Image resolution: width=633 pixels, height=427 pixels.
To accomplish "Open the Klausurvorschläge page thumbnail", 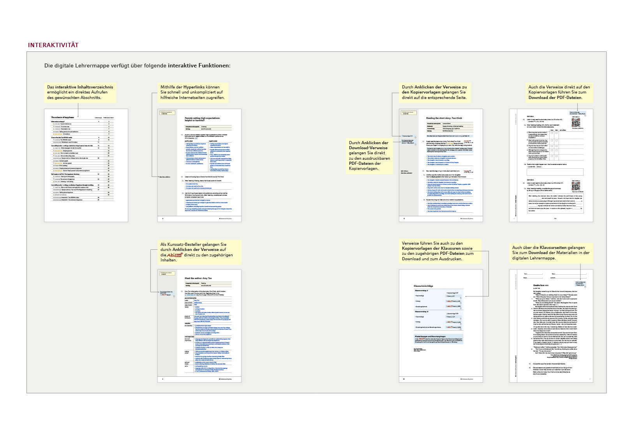I will [441, 325].
